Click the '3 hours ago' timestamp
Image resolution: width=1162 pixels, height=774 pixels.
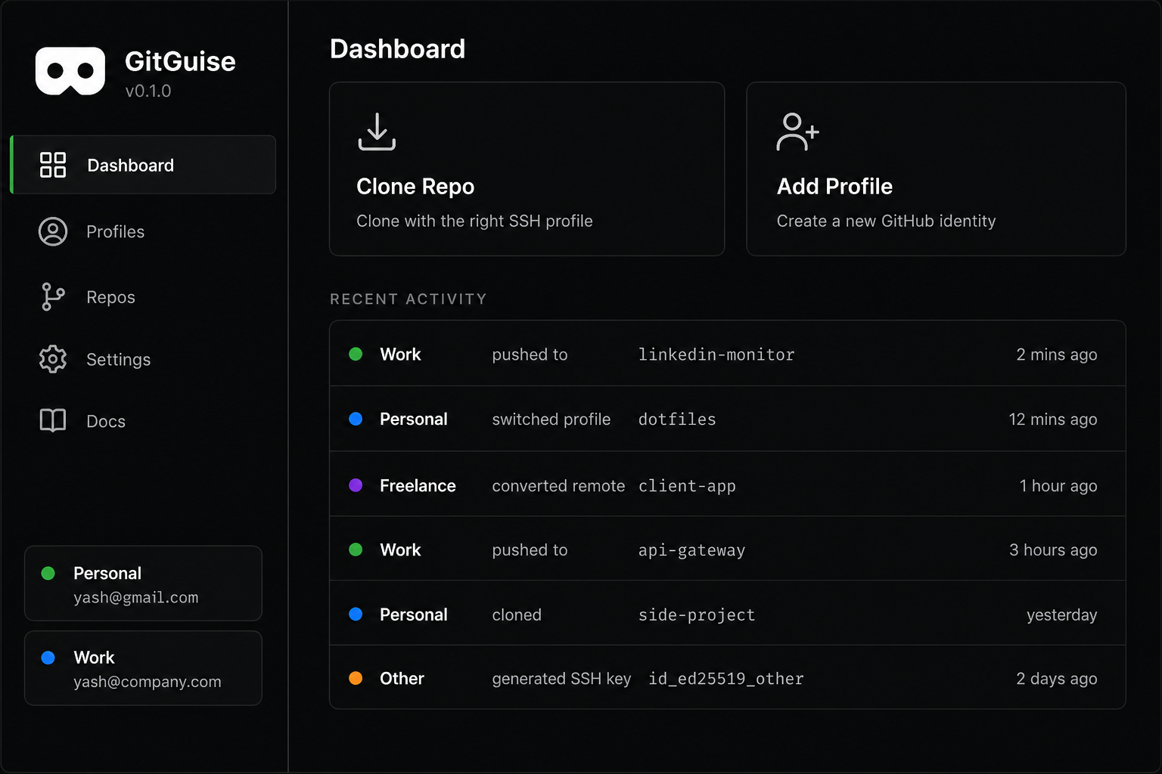1053,550
